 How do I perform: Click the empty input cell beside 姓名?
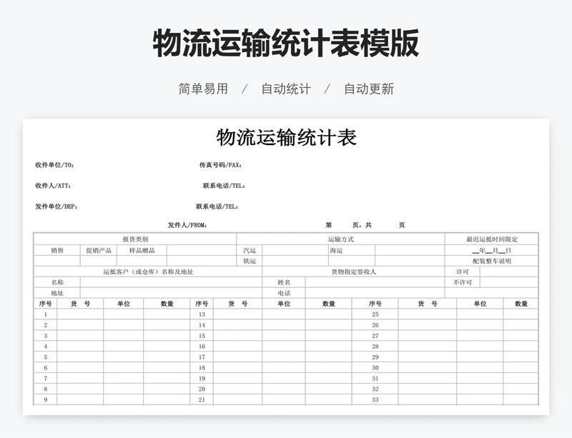click(375, 282)
